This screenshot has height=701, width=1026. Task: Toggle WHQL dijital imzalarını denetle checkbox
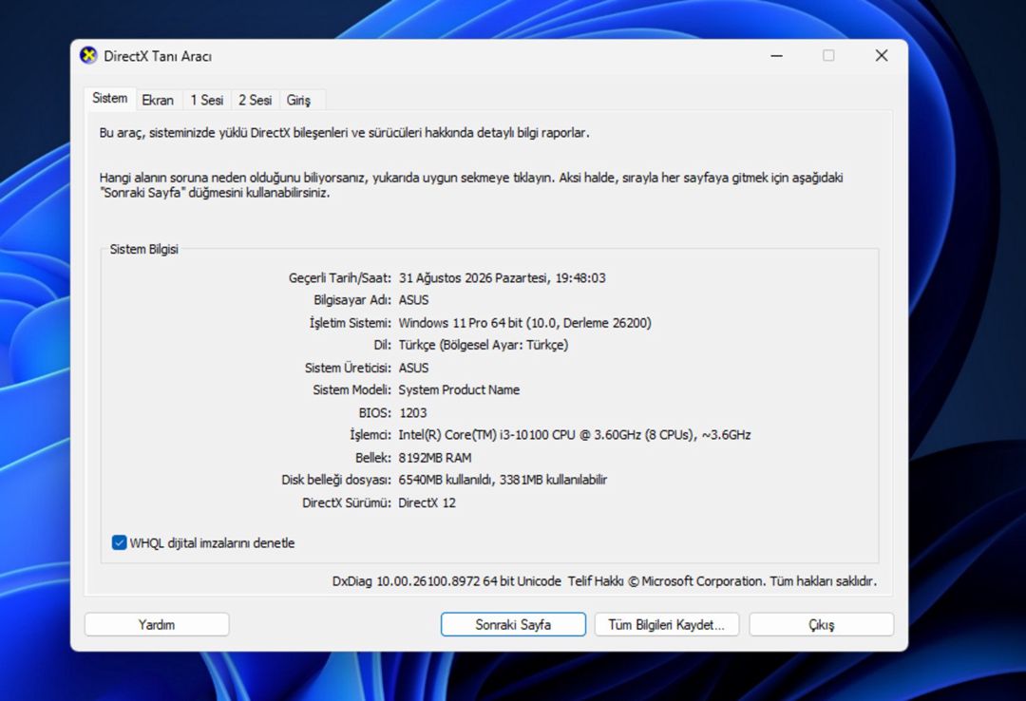(x=119, y=542)
